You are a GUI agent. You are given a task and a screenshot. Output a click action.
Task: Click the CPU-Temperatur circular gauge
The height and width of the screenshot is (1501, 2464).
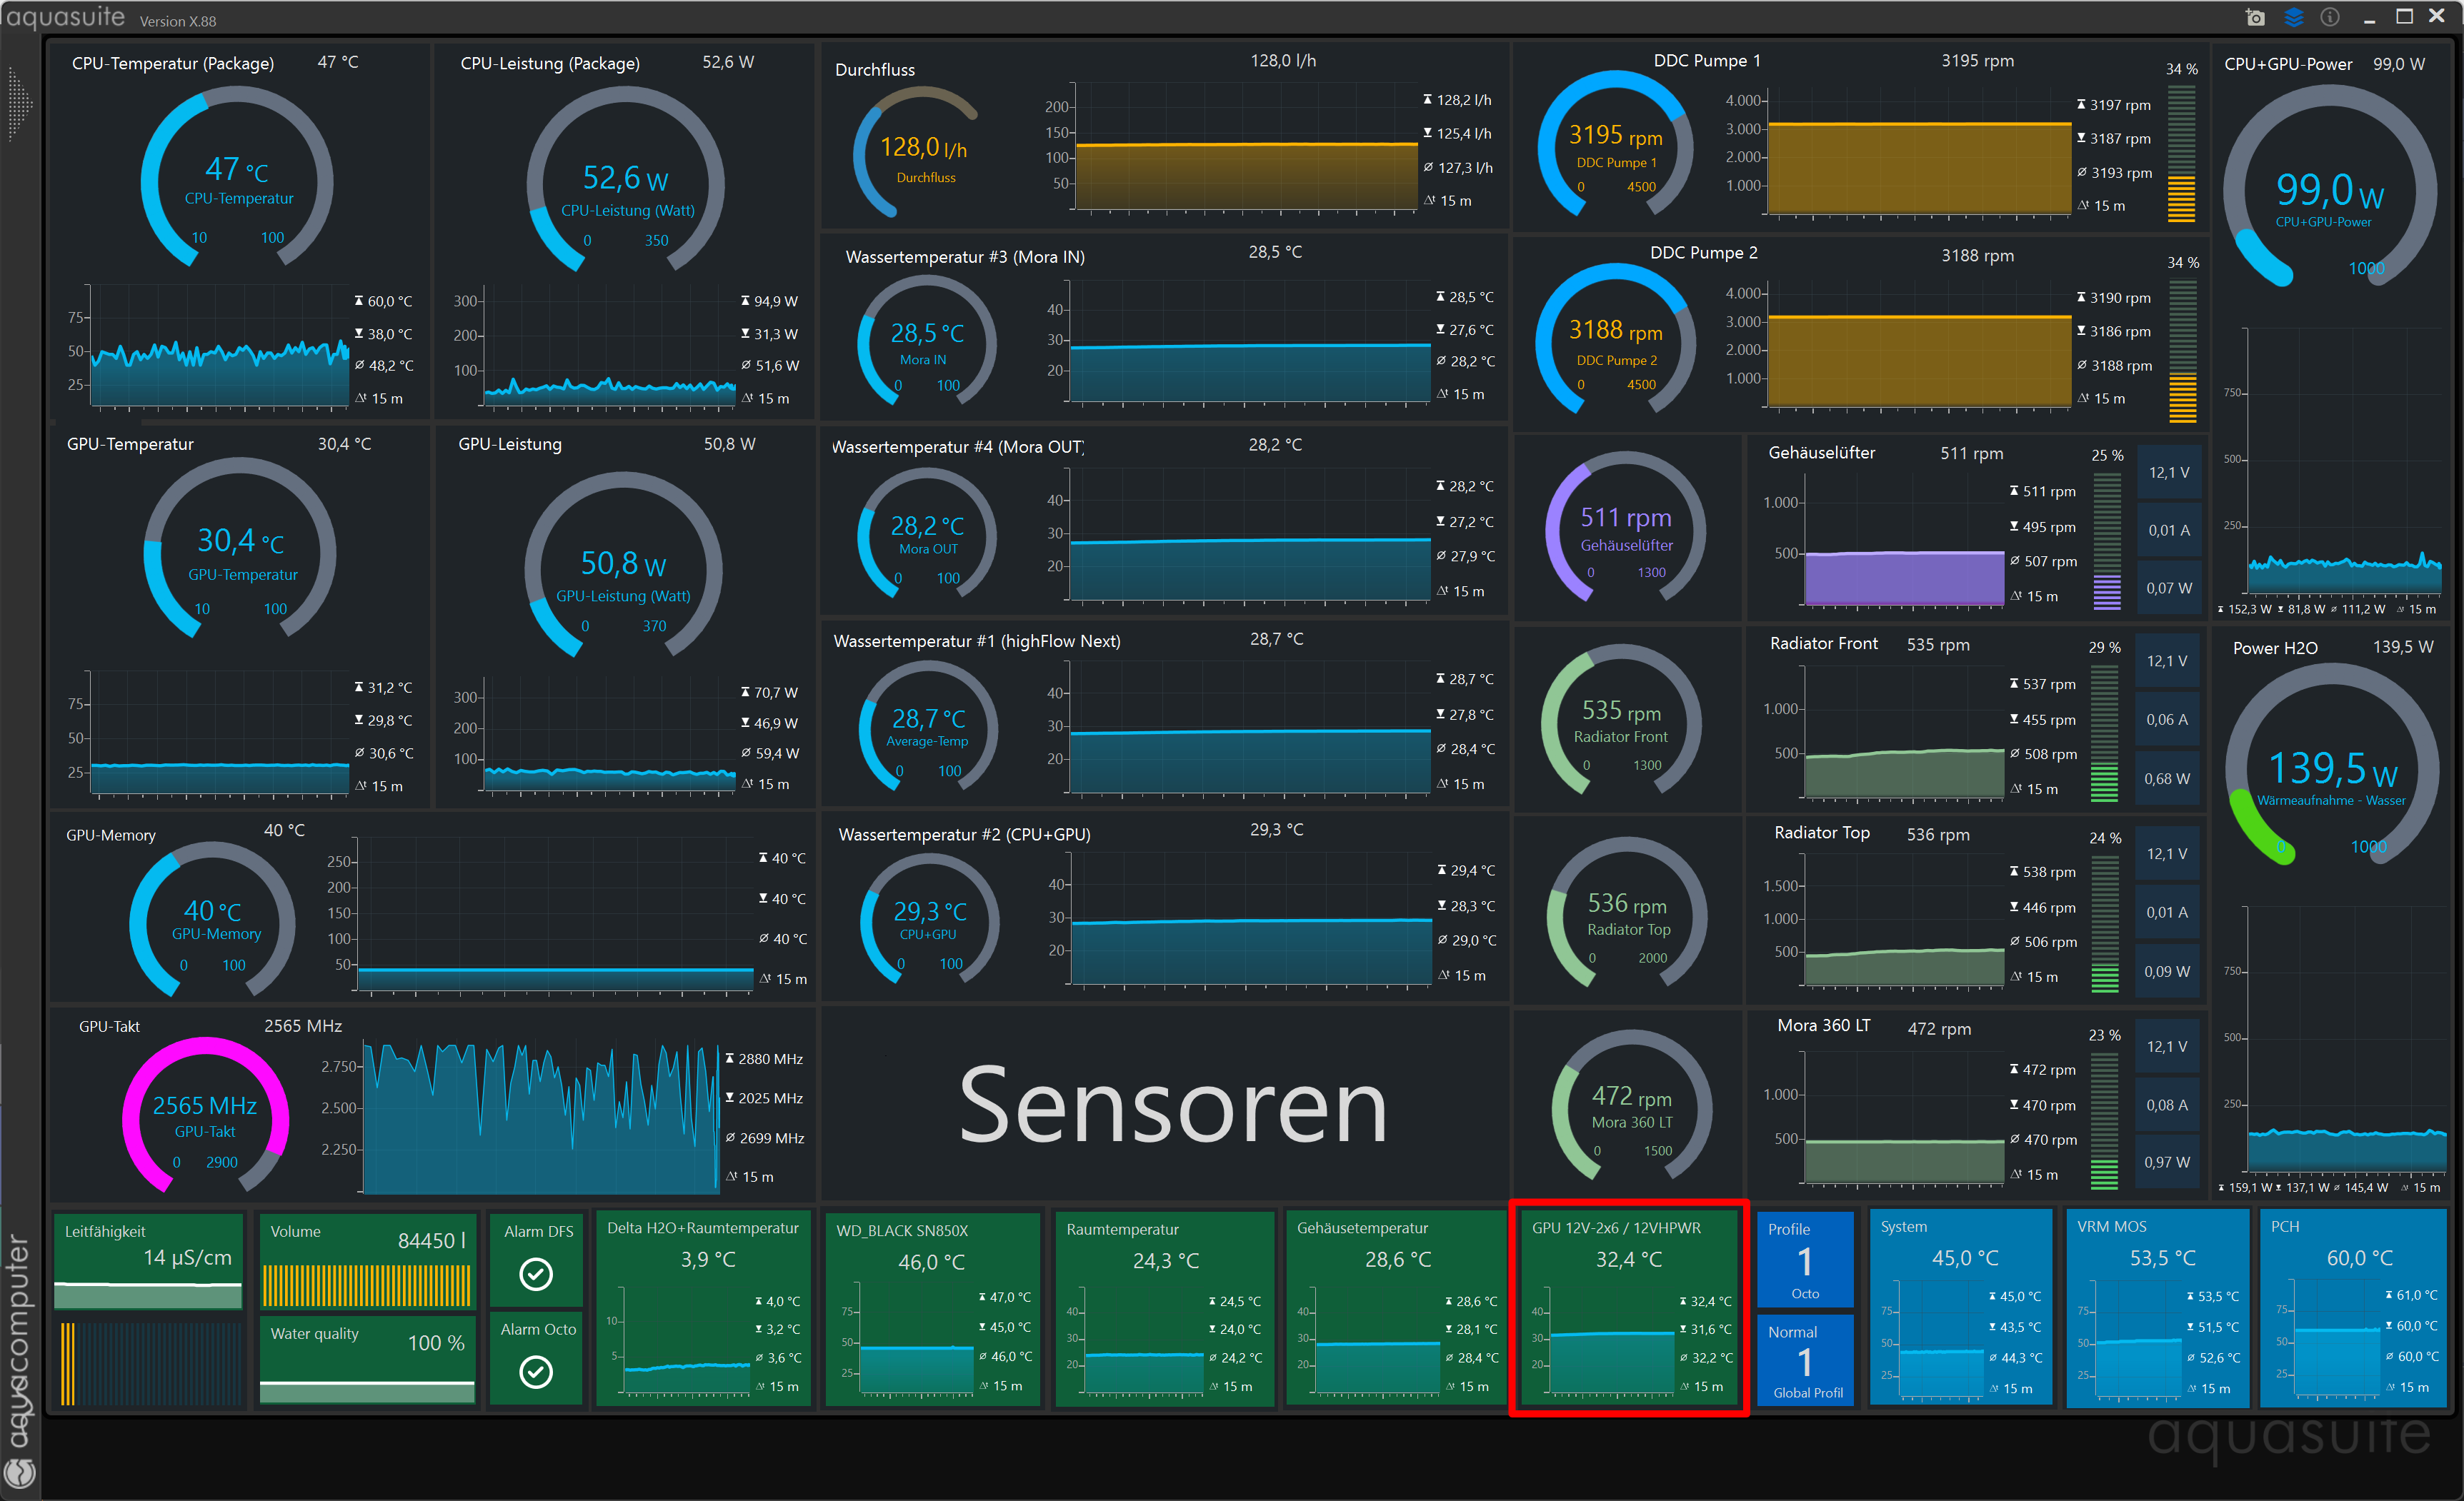point(238,180)
